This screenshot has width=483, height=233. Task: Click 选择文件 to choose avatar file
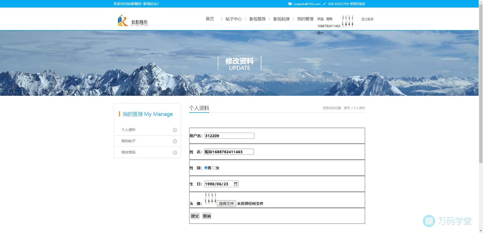click(x=226, y=203)
